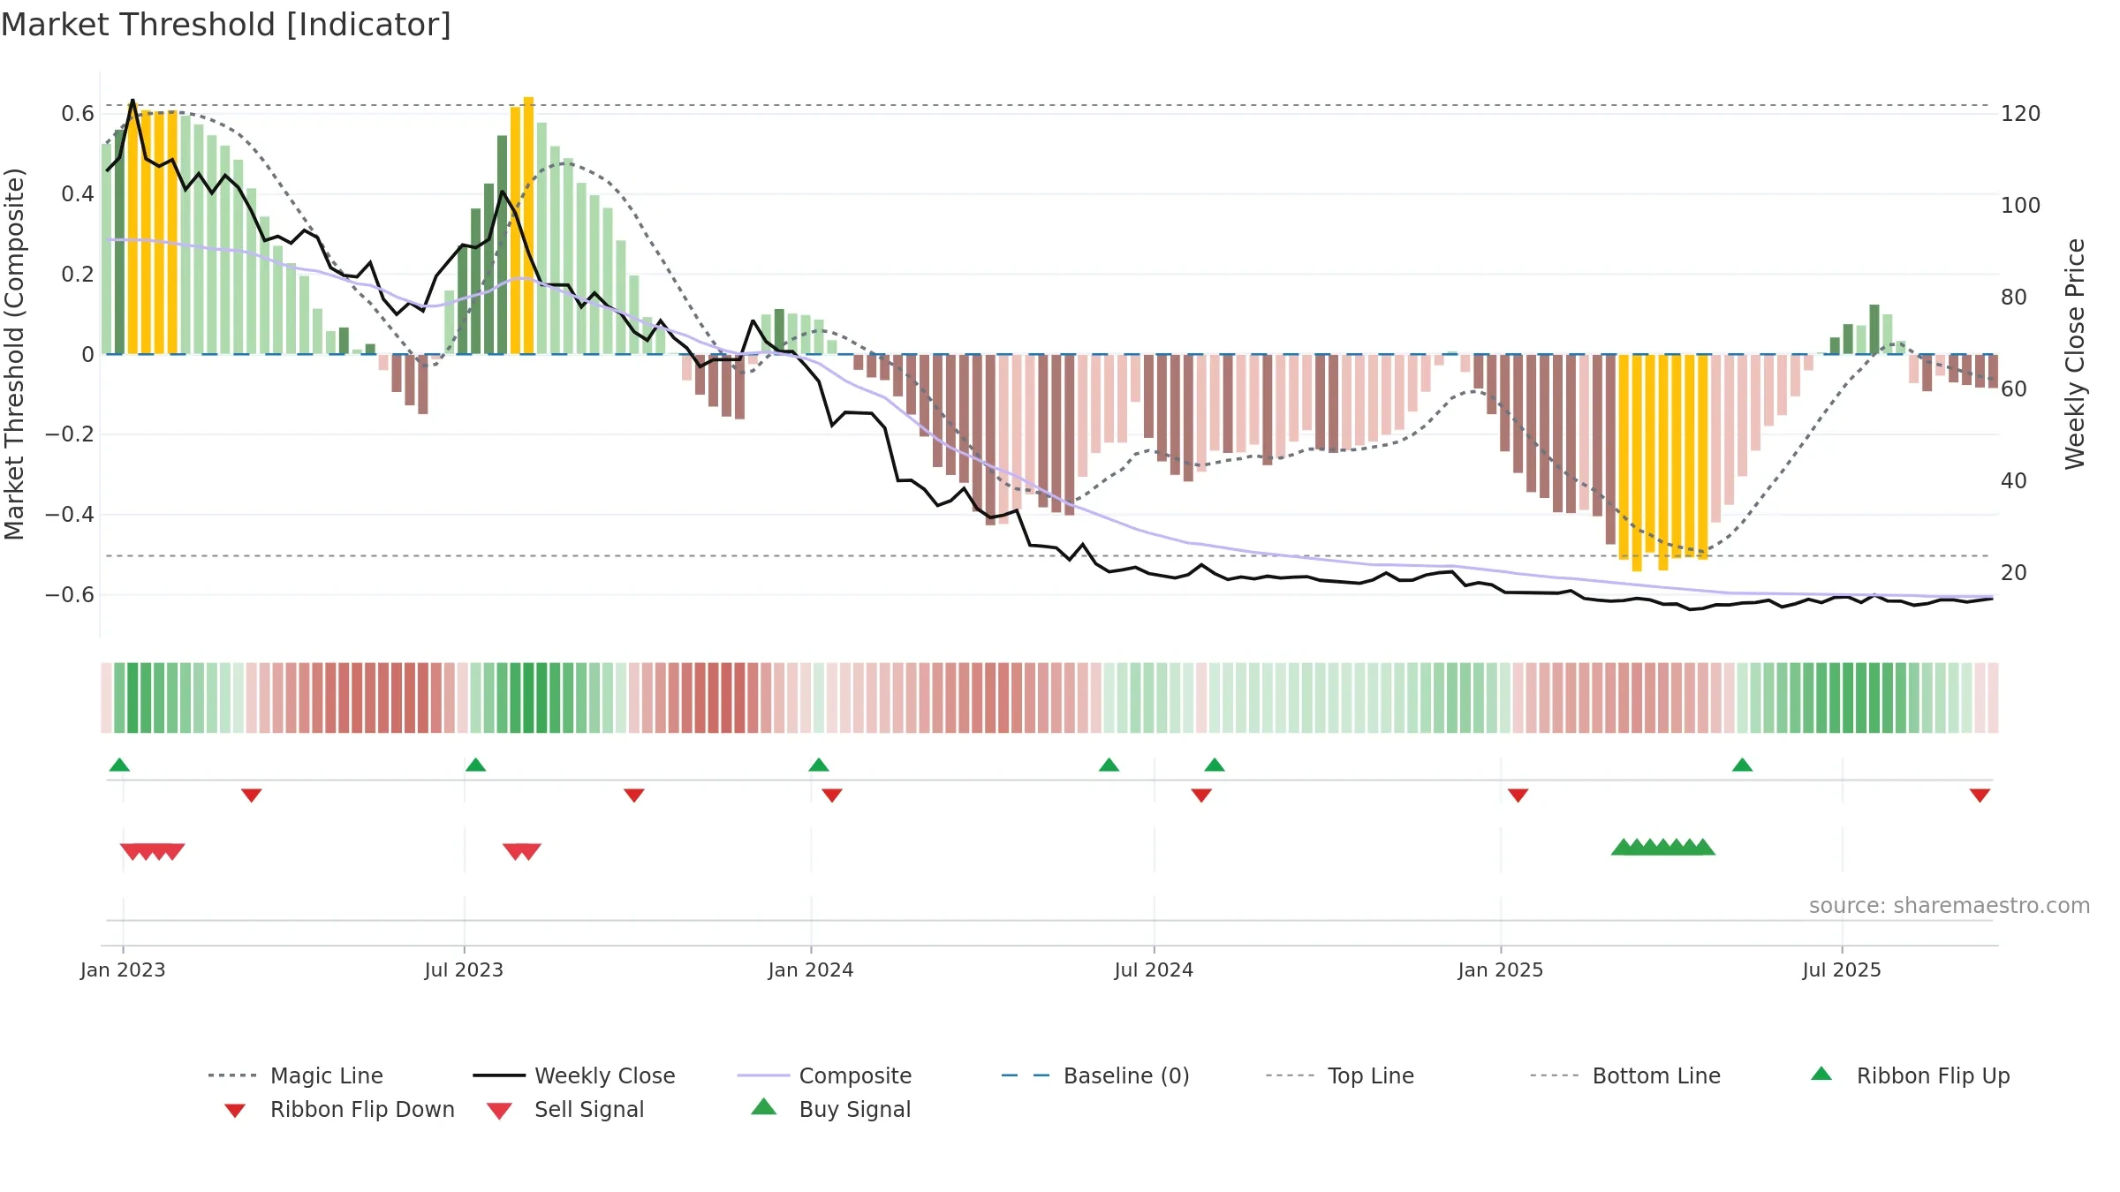Click the ribbon flip up marker at Jan 2023
2120x1192 pixels.
tap(119, 765)
